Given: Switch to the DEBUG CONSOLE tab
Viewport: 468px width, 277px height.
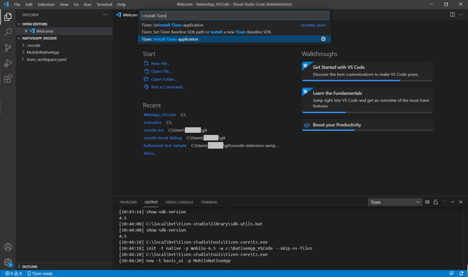Looking at the screenshot, I should [179, 202].
